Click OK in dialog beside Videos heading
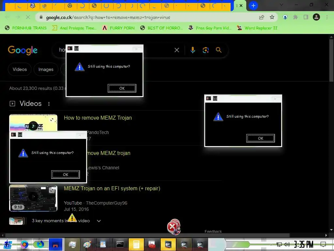 coord(261,138)
